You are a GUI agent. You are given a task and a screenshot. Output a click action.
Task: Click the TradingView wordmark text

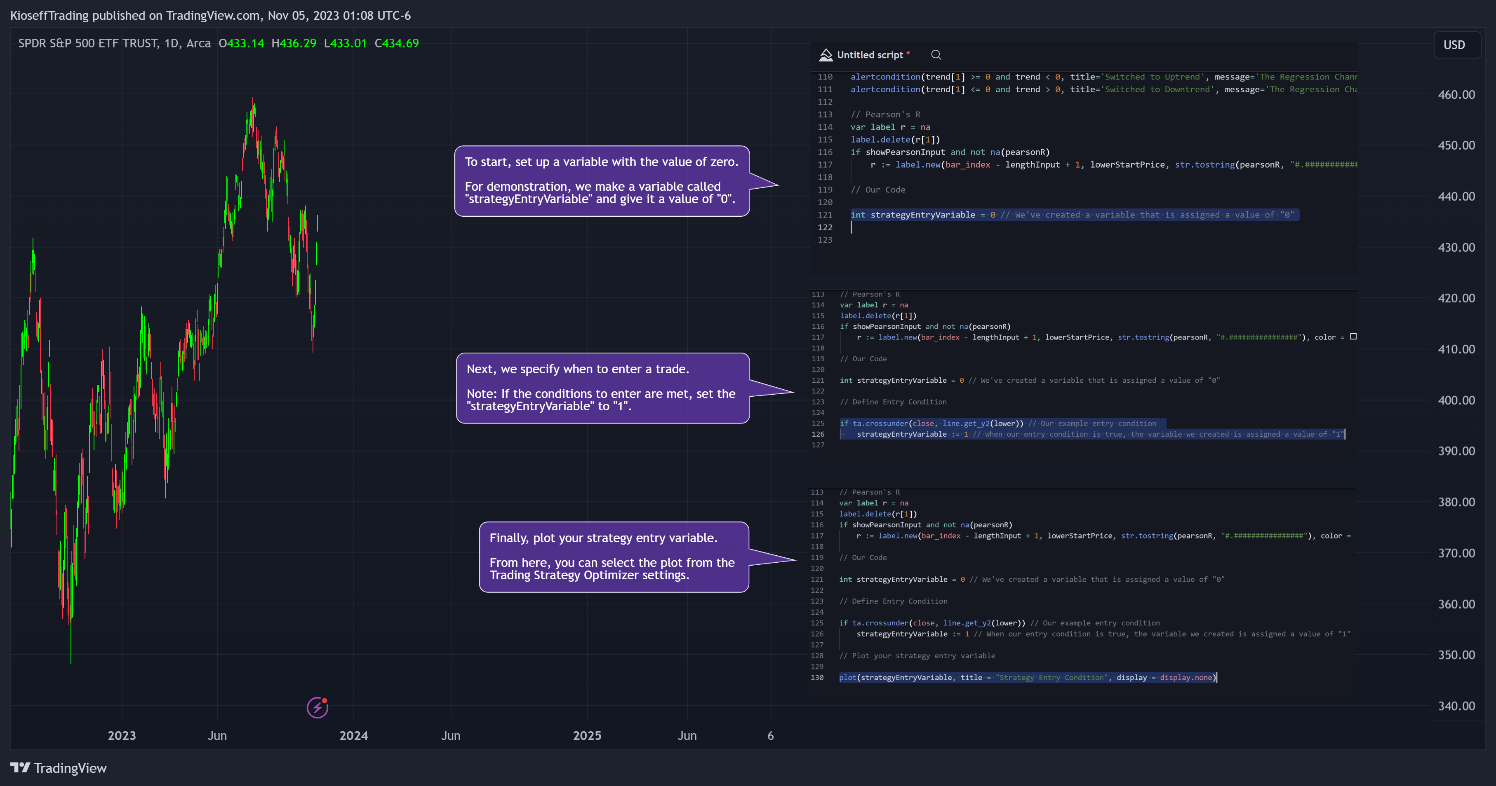pos(70,768)
